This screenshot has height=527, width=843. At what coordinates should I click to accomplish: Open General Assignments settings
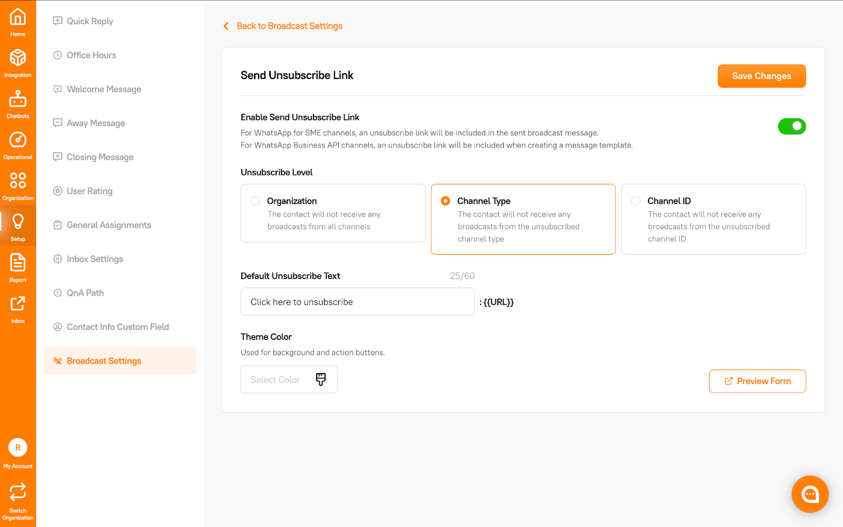point(120,225)
